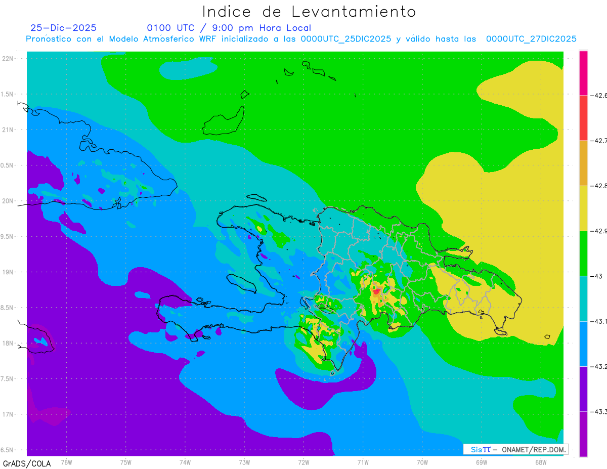Click latitude label "22N"
The image size is (607, 469).
pos(8,59)
